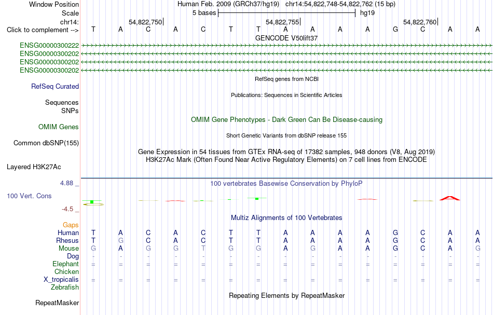The width and height of the screenshot is (493, 315).
Task: Select the Human alignment row label
Action: (x=68, y=232)
